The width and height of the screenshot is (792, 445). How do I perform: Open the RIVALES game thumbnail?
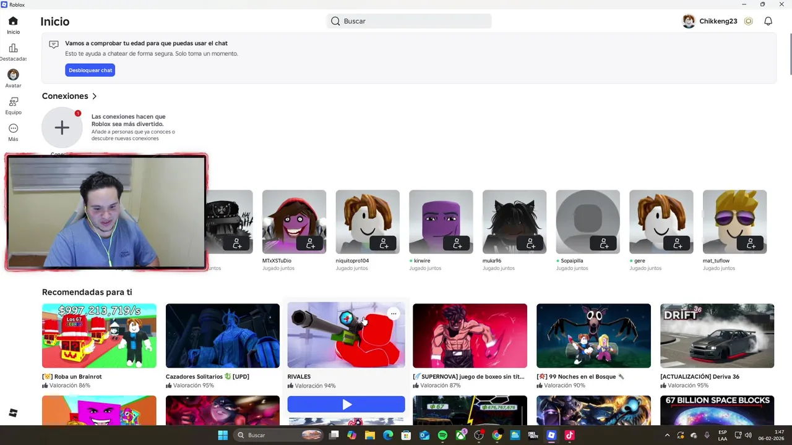(x=346, y=335)
